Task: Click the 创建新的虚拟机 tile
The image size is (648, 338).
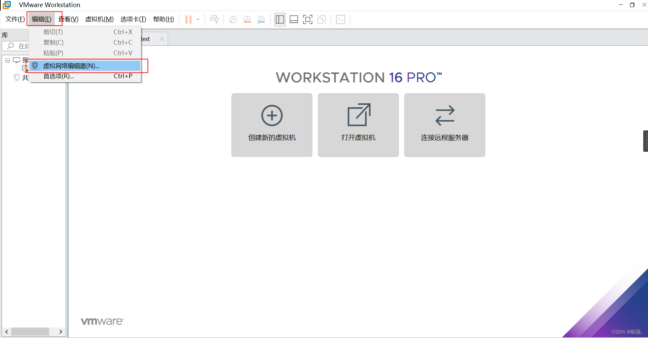Action: [272, 125]
